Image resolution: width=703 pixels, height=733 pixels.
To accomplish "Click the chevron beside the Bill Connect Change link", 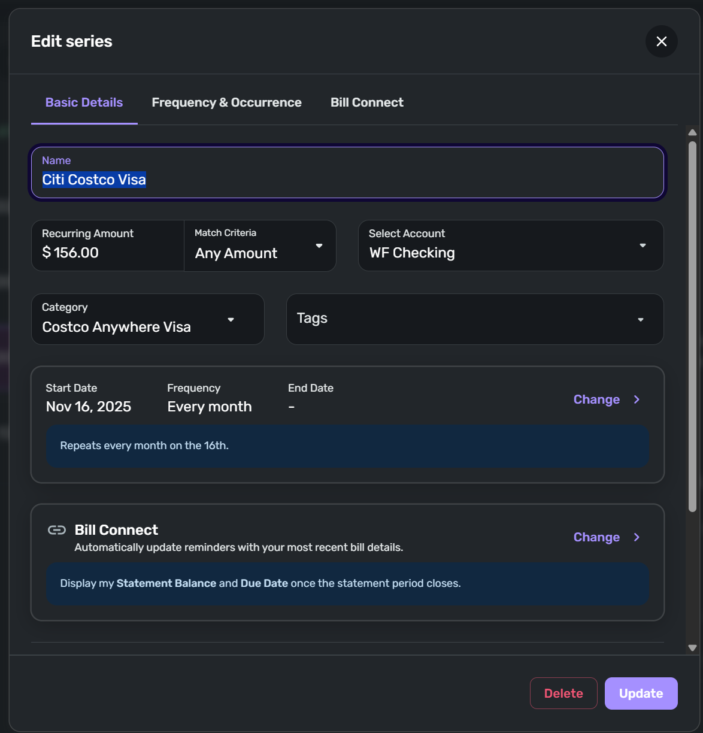I will (x=637, y=537).
